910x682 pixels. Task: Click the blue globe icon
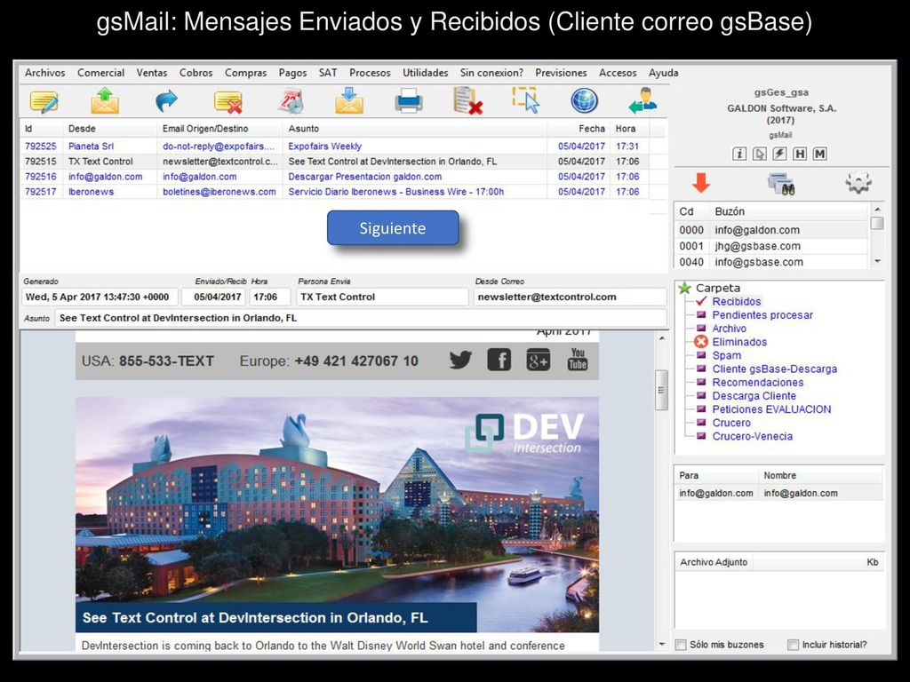point(585,100)
